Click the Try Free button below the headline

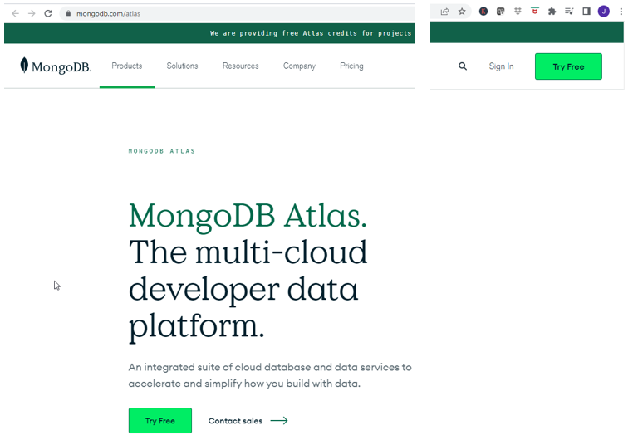pyautogui.click(x=160, y=420)
